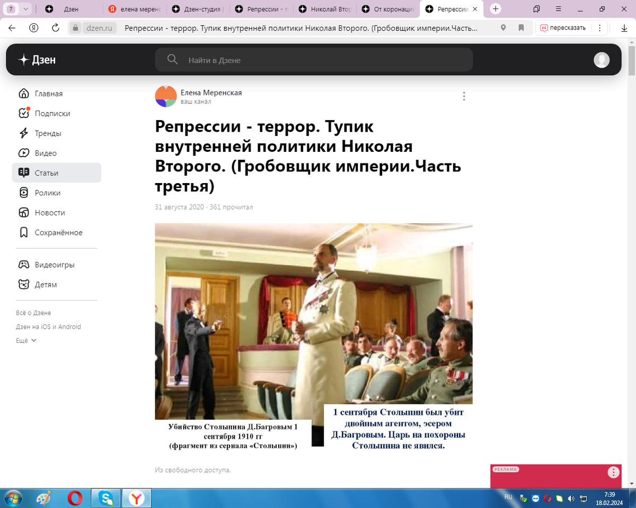Viewport: 636px width, 508px height.
Task: Switch to the first Дзен tab
Action: pyautogui.click(x=71, y=9)
